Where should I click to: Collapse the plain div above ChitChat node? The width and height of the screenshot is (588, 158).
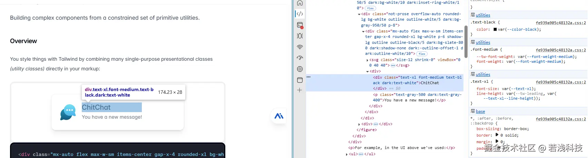pyautogui.click(x=367, y=71)
